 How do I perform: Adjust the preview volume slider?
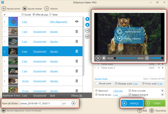tap(157, 58)
